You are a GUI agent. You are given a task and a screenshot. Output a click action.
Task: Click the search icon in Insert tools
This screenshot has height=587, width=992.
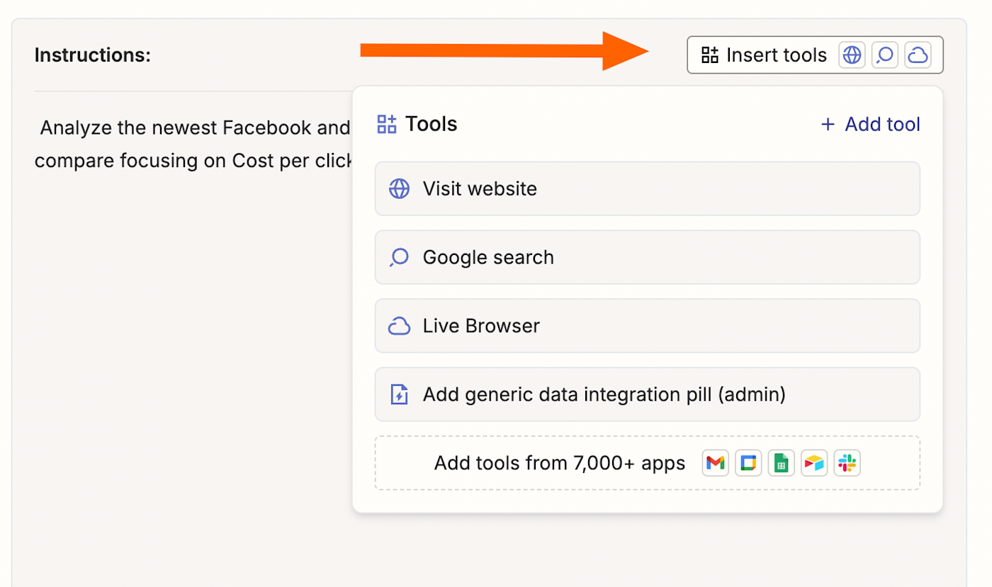click(885, 55)
